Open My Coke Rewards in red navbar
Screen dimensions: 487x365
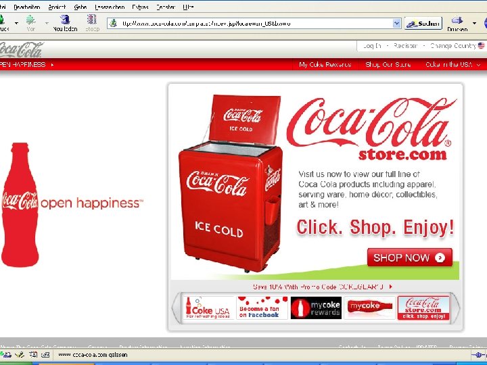pos(325,65)
